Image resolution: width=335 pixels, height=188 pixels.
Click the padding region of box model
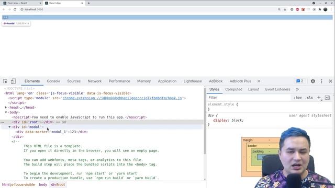click(258, 151)
